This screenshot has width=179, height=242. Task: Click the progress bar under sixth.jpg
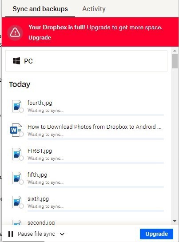(x=95, y=211)
